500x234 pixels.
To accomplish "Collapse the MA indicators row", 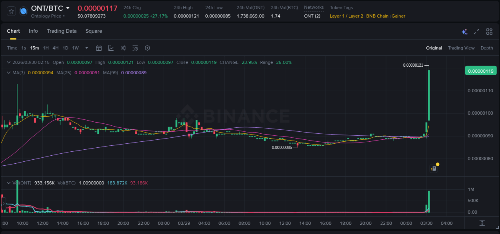I will pyautogui.click(x=9, y=73).
